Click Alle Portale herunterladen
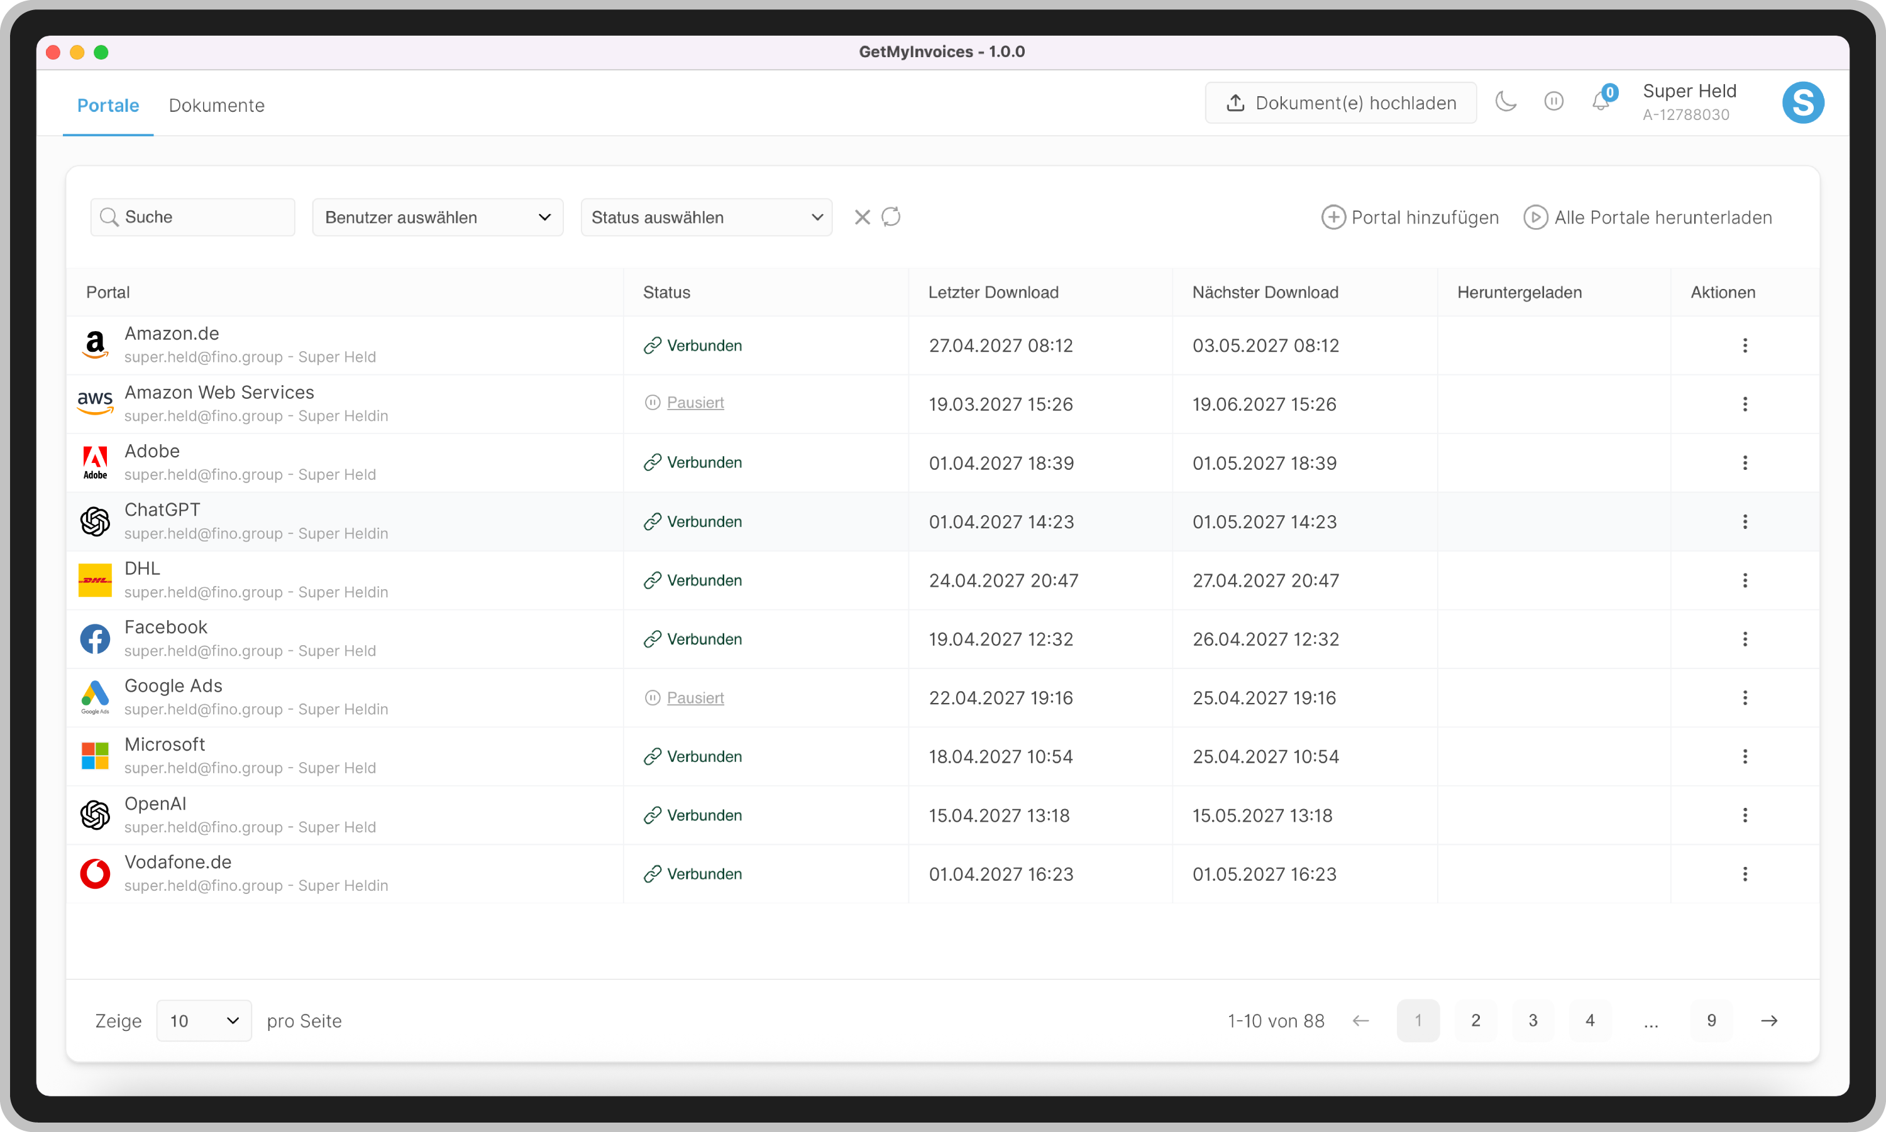The image size is (1886, 1132). pyautogui.click(x=1647, y=217)
